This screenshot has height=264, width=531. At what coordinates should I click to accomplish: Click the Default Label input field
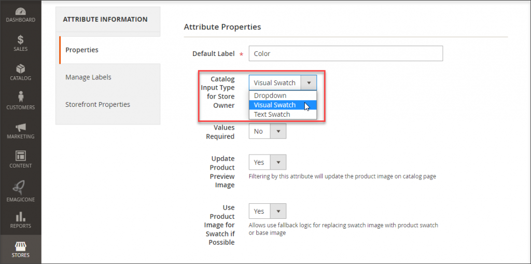click(345, 53)
